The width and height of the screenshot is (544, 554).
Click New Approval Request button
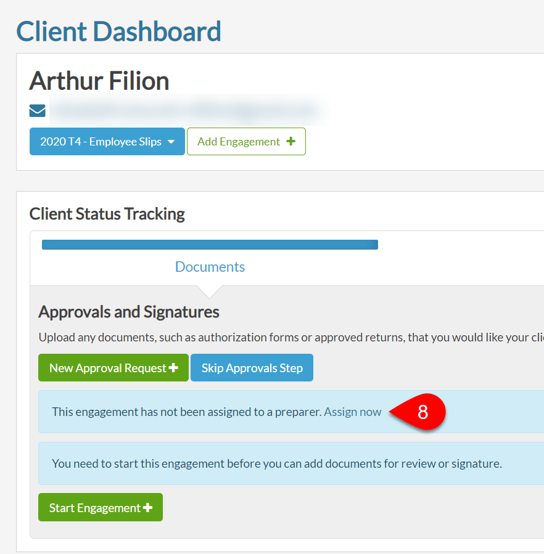[113, 368]
